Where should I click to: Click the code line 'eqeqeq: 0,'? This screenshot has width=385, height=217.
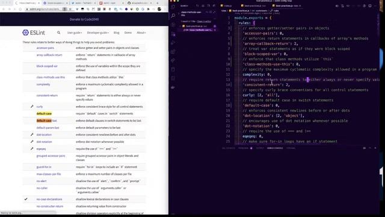(x=253, y=136)
